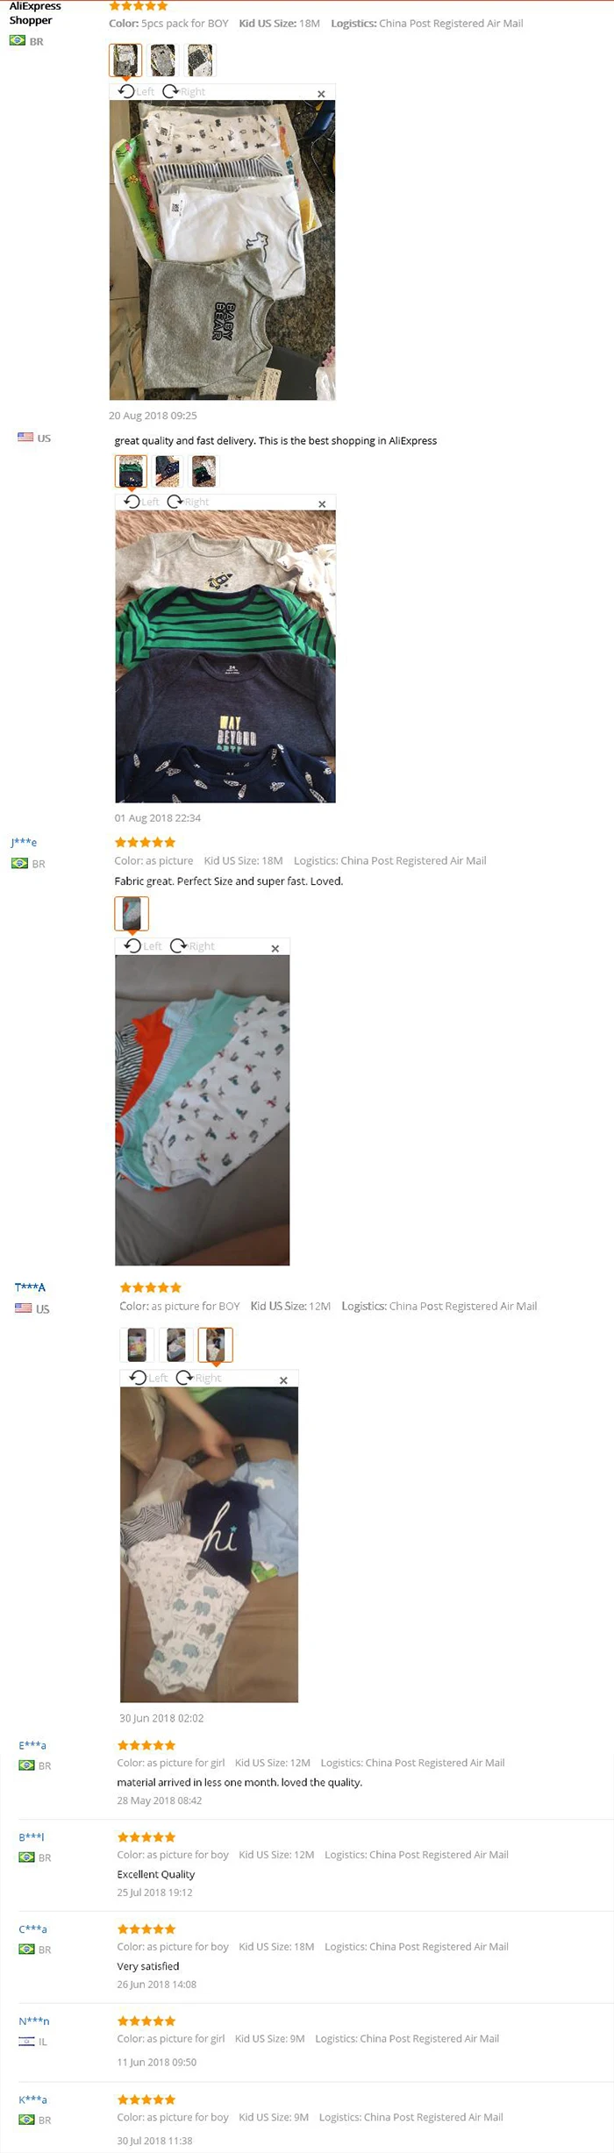
Task: Select third thumbnail in AliExpress Shopper review
Action: [x=201, y=60]
